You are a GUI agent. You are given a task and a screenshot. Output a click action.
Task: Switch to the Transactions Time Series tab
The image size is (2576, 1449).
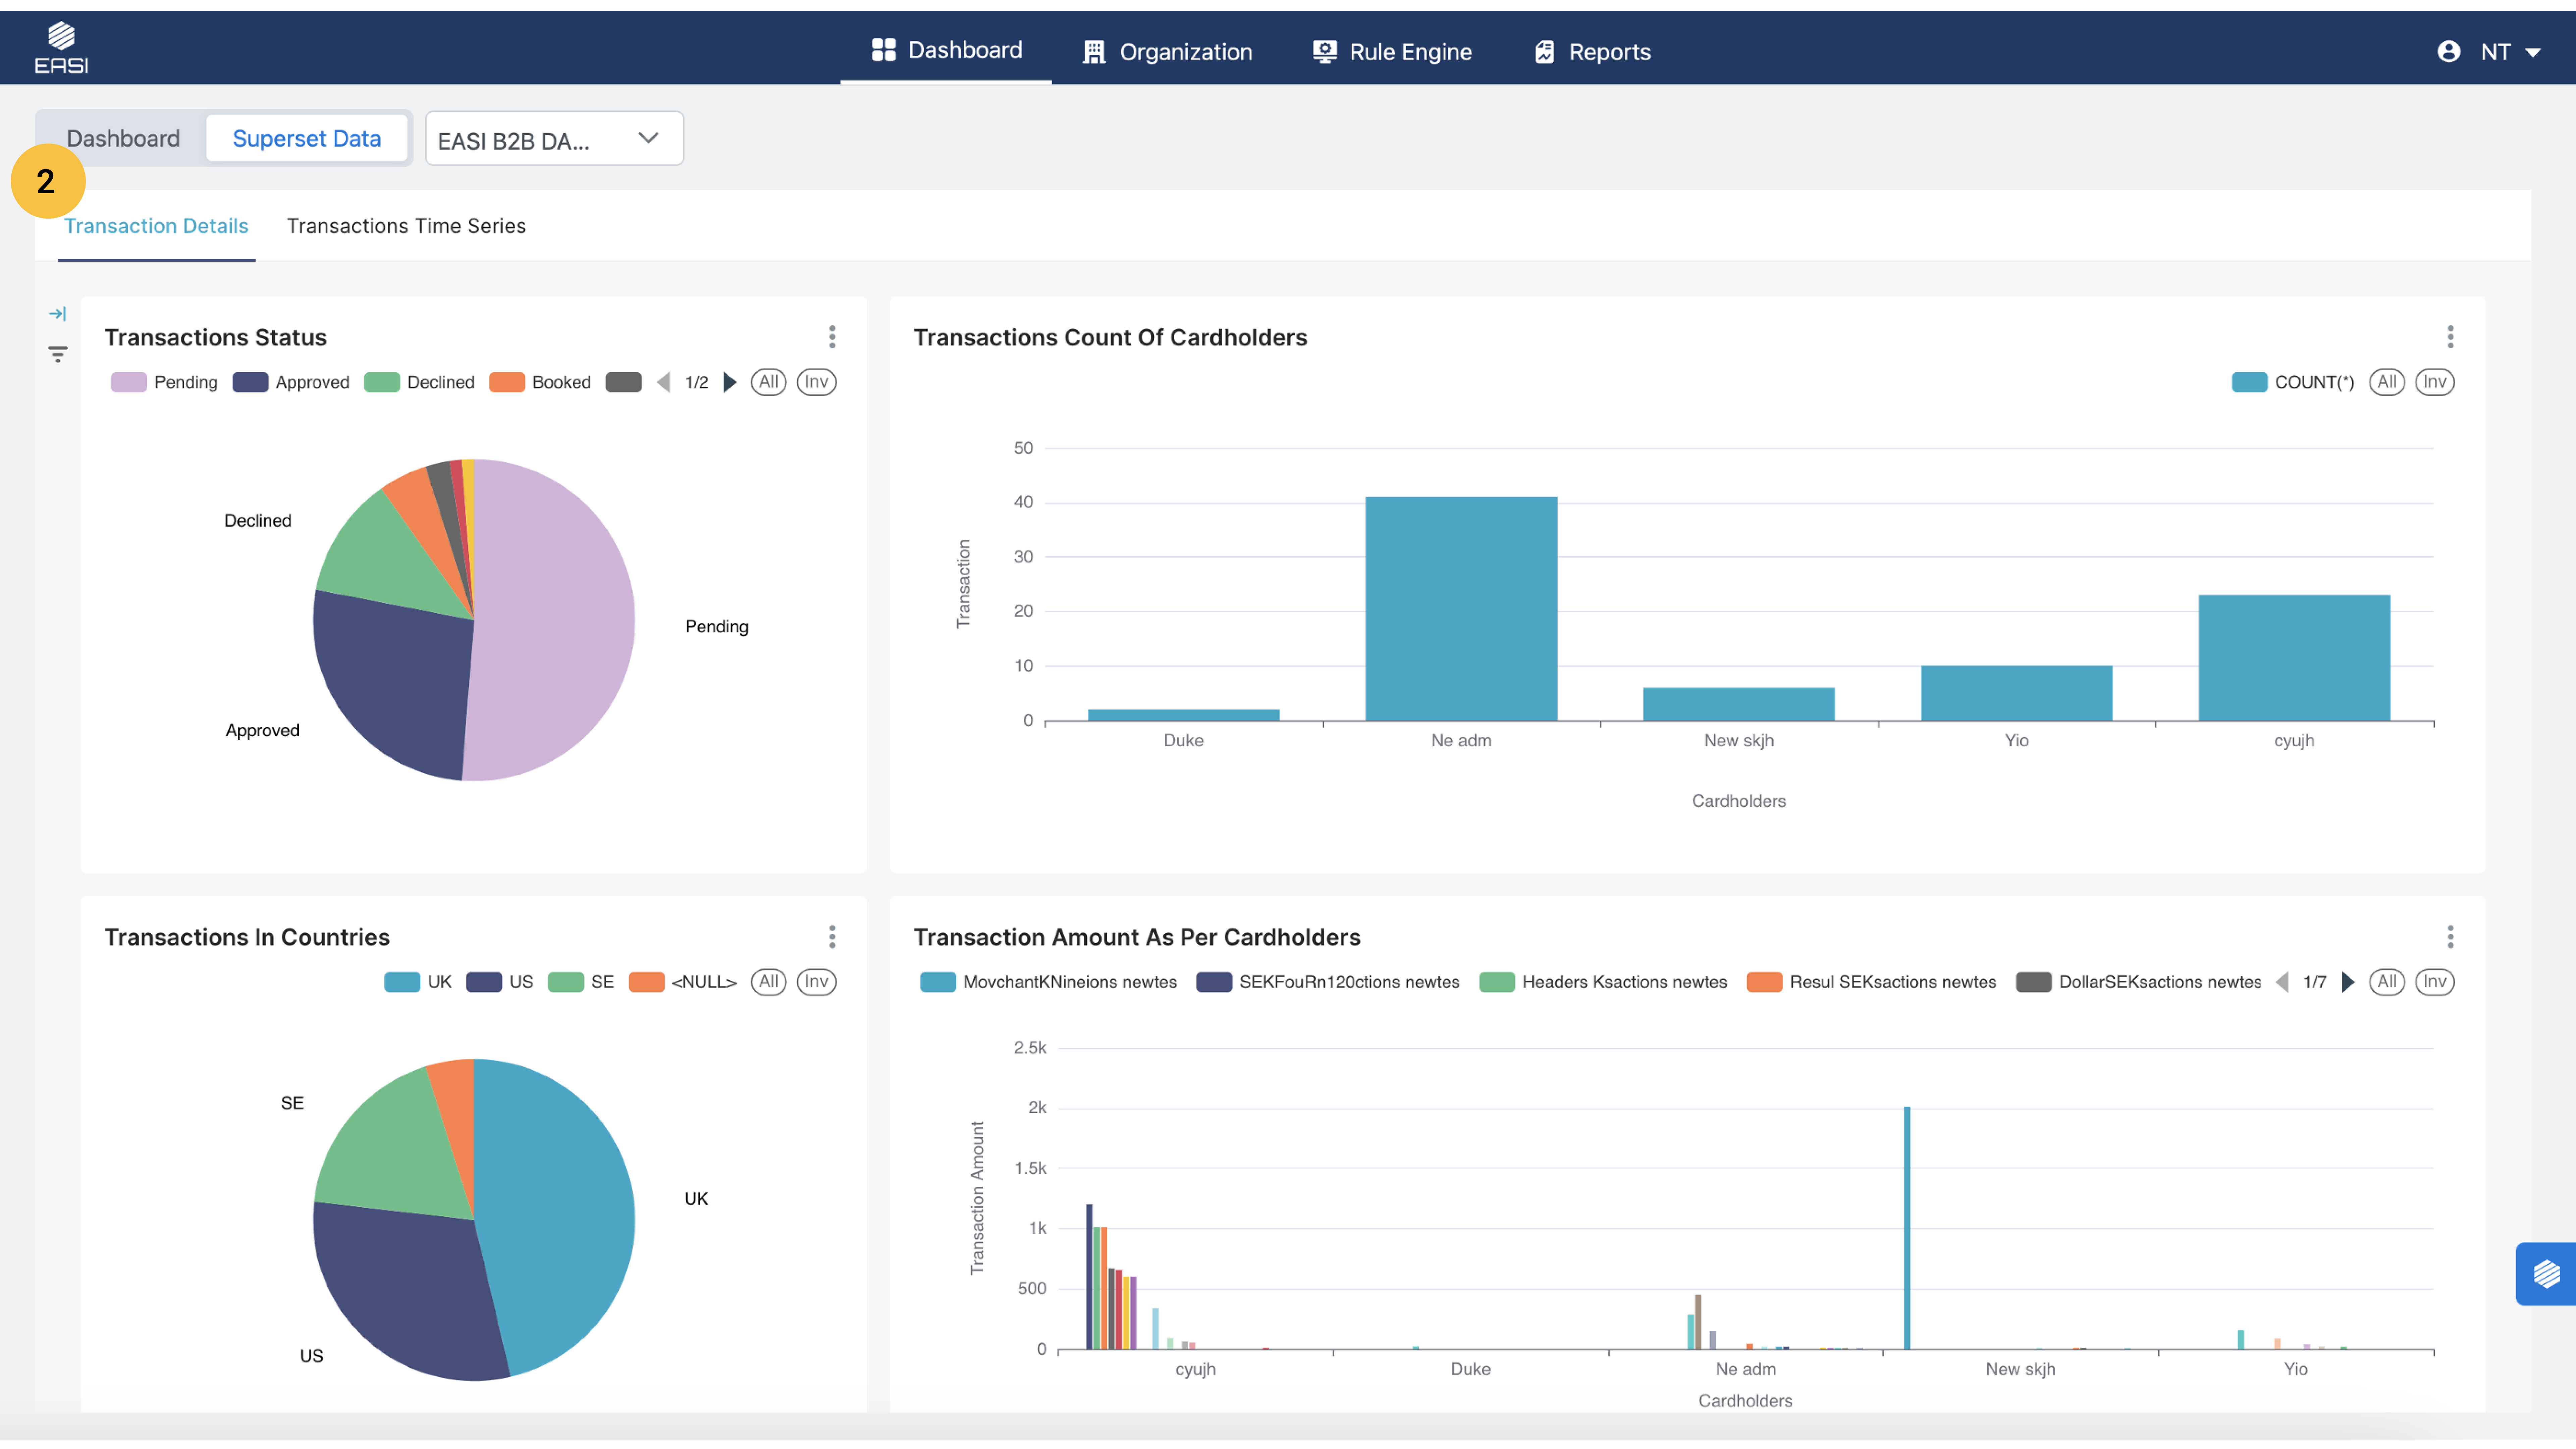[x=406, y=226]
